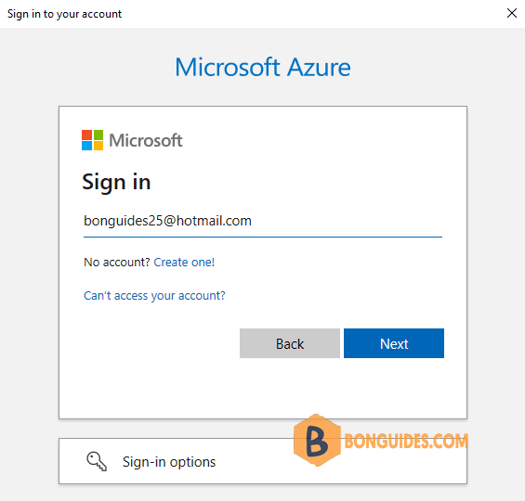
Task: Click the green square of the Microsoft logo
Action: [x=98, y=135]
